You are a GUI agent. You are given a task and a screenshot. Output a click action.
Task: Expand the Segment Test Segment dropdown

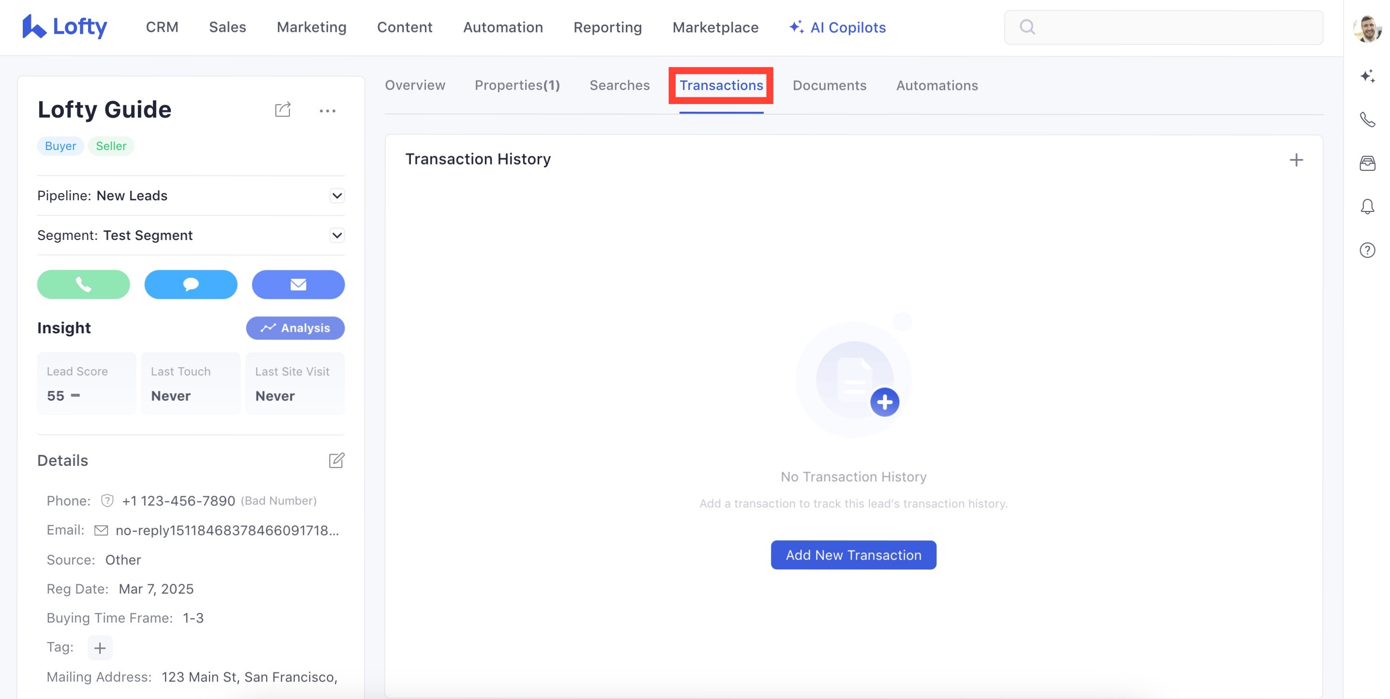pyautogui.click(x=337, y=235)
